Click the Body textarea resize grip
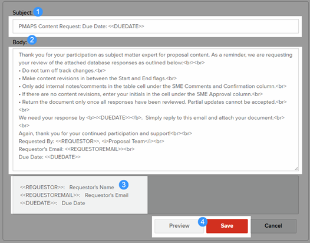Viewport: 310px width, 243px height. click(x=296, y=169)
